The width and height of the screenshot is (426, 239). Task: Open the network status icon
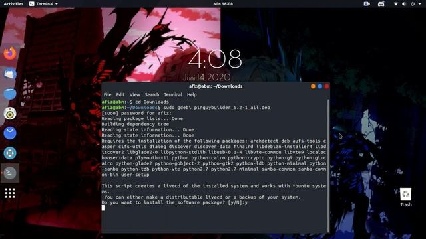point(396,4)
